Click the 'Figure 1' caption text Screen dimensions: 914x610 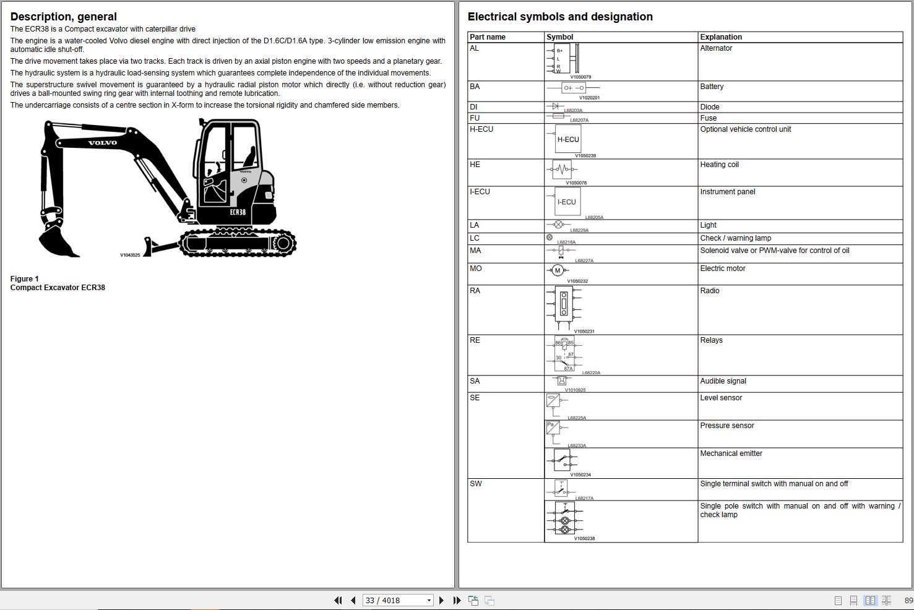25,279
